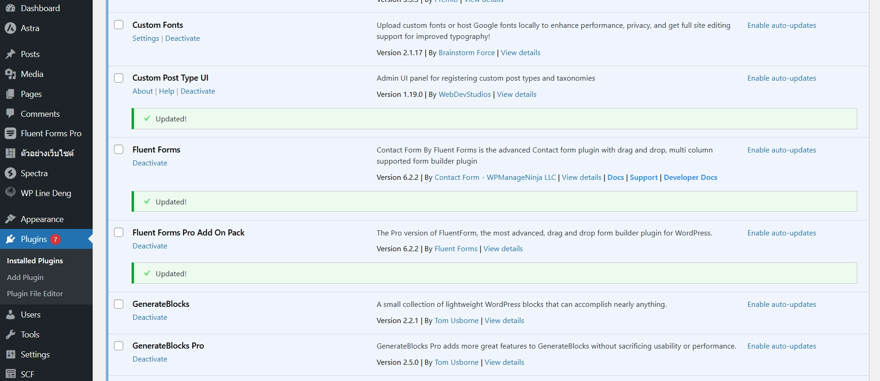Open the Users menu label
The height and width of the screenshot is (381, 880).
point(31,315)
